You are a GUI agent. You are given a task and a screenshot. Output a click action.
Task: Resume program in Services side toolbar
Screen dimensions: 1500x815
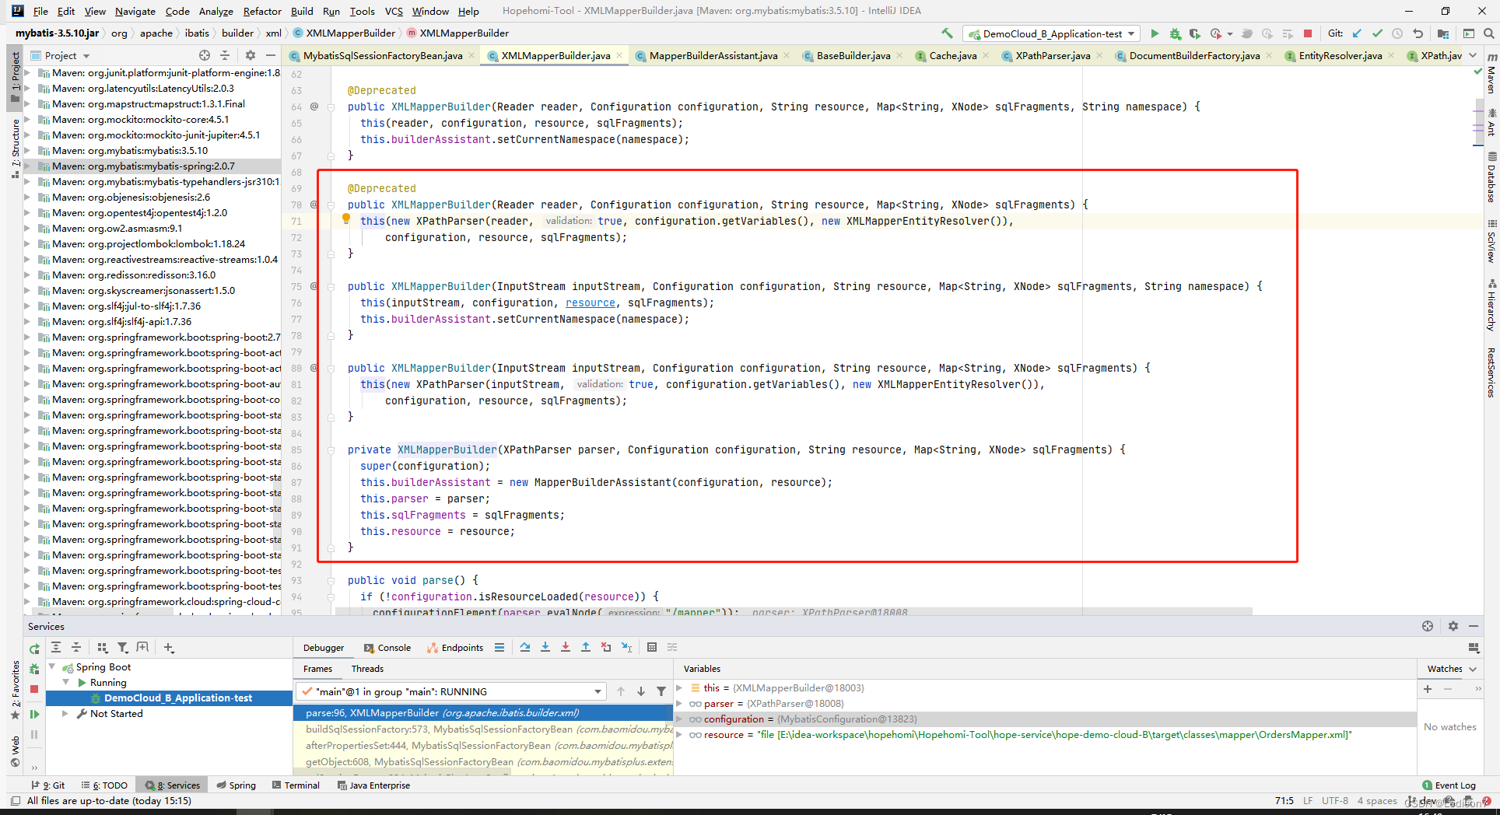[x=34, y=714]
